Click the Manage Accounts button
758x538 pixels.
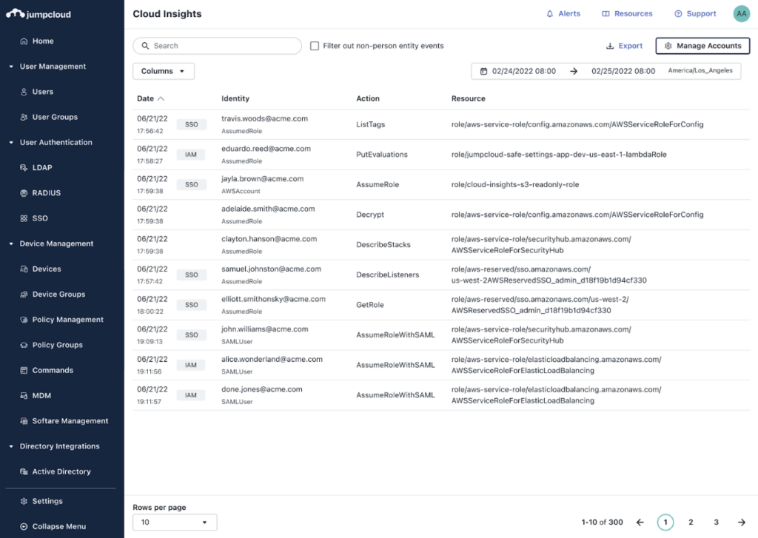pos(702,46)
